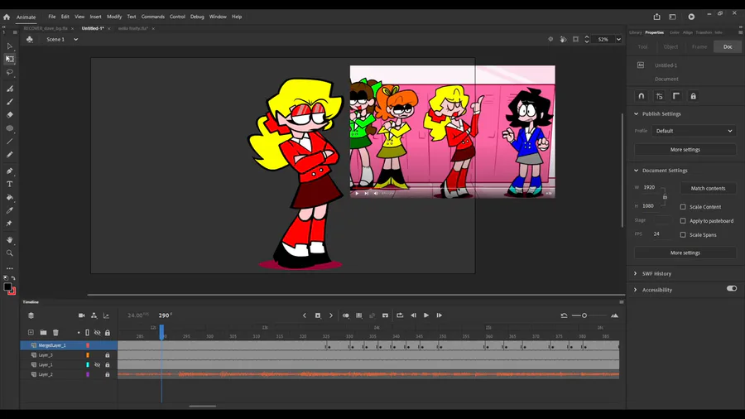Select the Pencil tool
The width and height of the screenshot is (745, 419).
[x=9, y=154]
